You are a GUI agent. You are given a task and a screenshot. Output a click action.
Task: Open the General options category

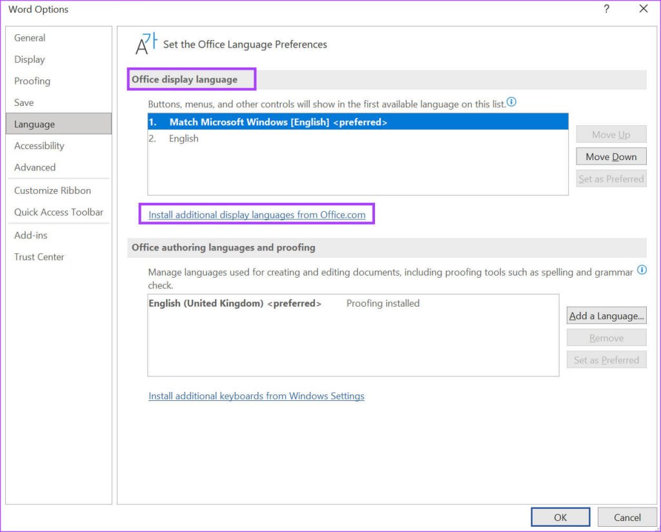coord(59,38)
